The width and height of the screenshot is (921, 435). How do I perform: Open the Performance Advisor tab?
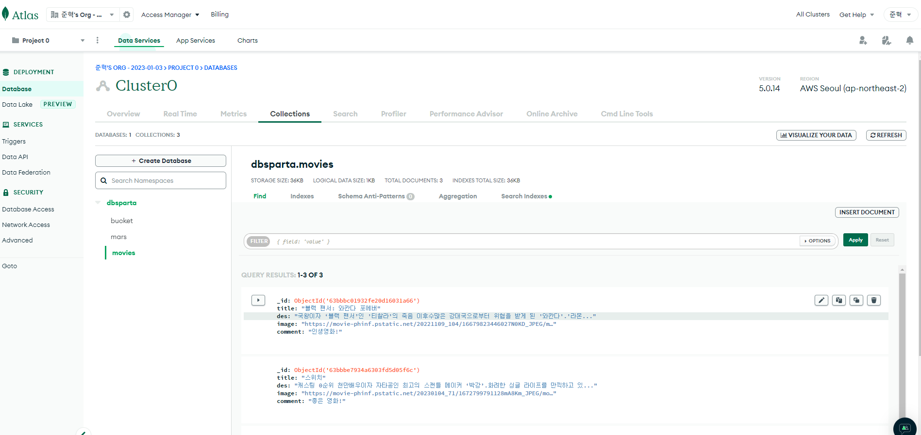pyautogui.click(x=466, y=114)
